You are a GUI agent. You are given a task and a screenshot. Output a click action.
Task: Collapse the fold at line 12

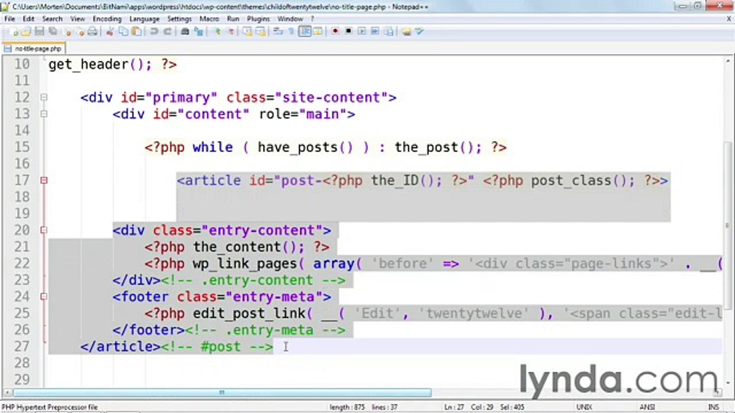tap(44, 98)
